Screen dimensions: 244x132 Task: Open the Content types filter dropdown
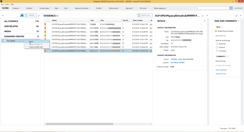click(45, 8)
